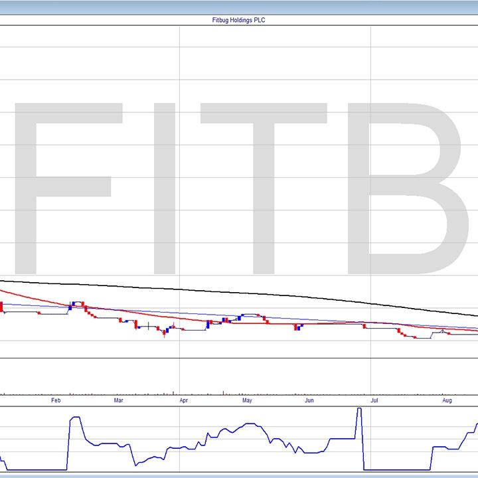Click the black long-term moving average line
The image size is (478, 478).
pos(266,294)
